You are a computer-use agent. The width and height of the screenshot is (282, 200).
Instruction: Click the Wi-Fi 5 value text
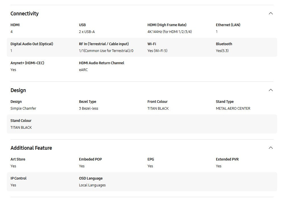click(x=157, y=51)
